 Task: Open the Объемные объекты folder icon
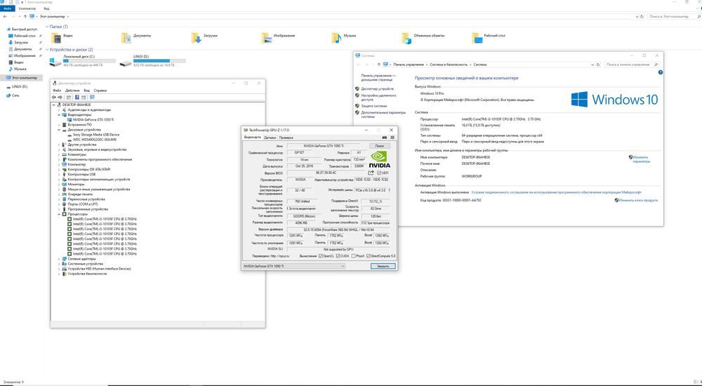pyautogui.click(x=406, y=38)
